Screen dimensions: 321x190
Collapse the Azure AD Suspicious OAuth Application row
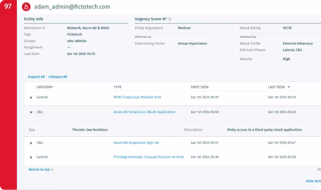coord(31,112)
